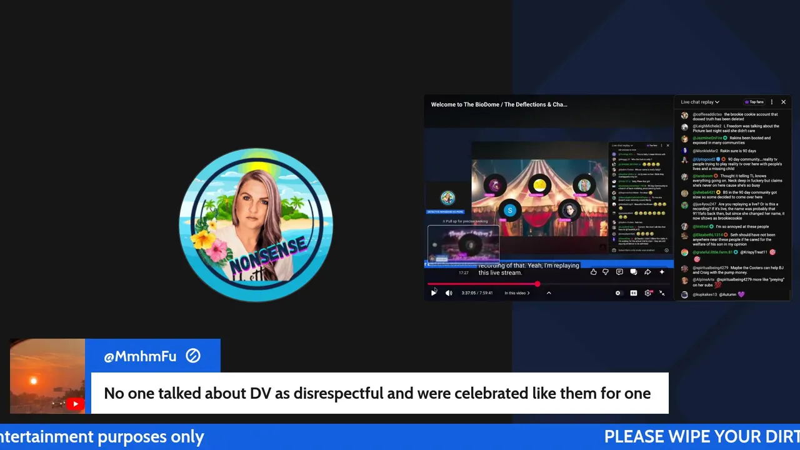
Task: Click the unplayed portion of the progress bar
Action: [605, 284]
